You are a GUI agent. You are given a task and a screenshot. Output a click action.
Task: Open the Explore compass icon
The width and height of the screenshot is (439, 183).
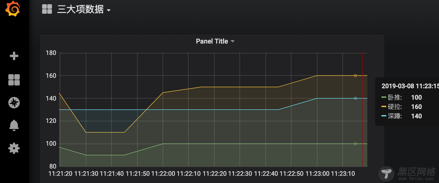click(14, 103)
